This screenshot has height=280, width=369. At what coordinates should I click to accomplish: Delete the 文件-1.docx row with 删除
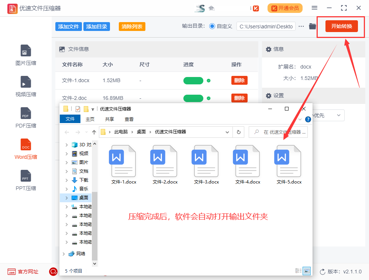coord(239,80)
